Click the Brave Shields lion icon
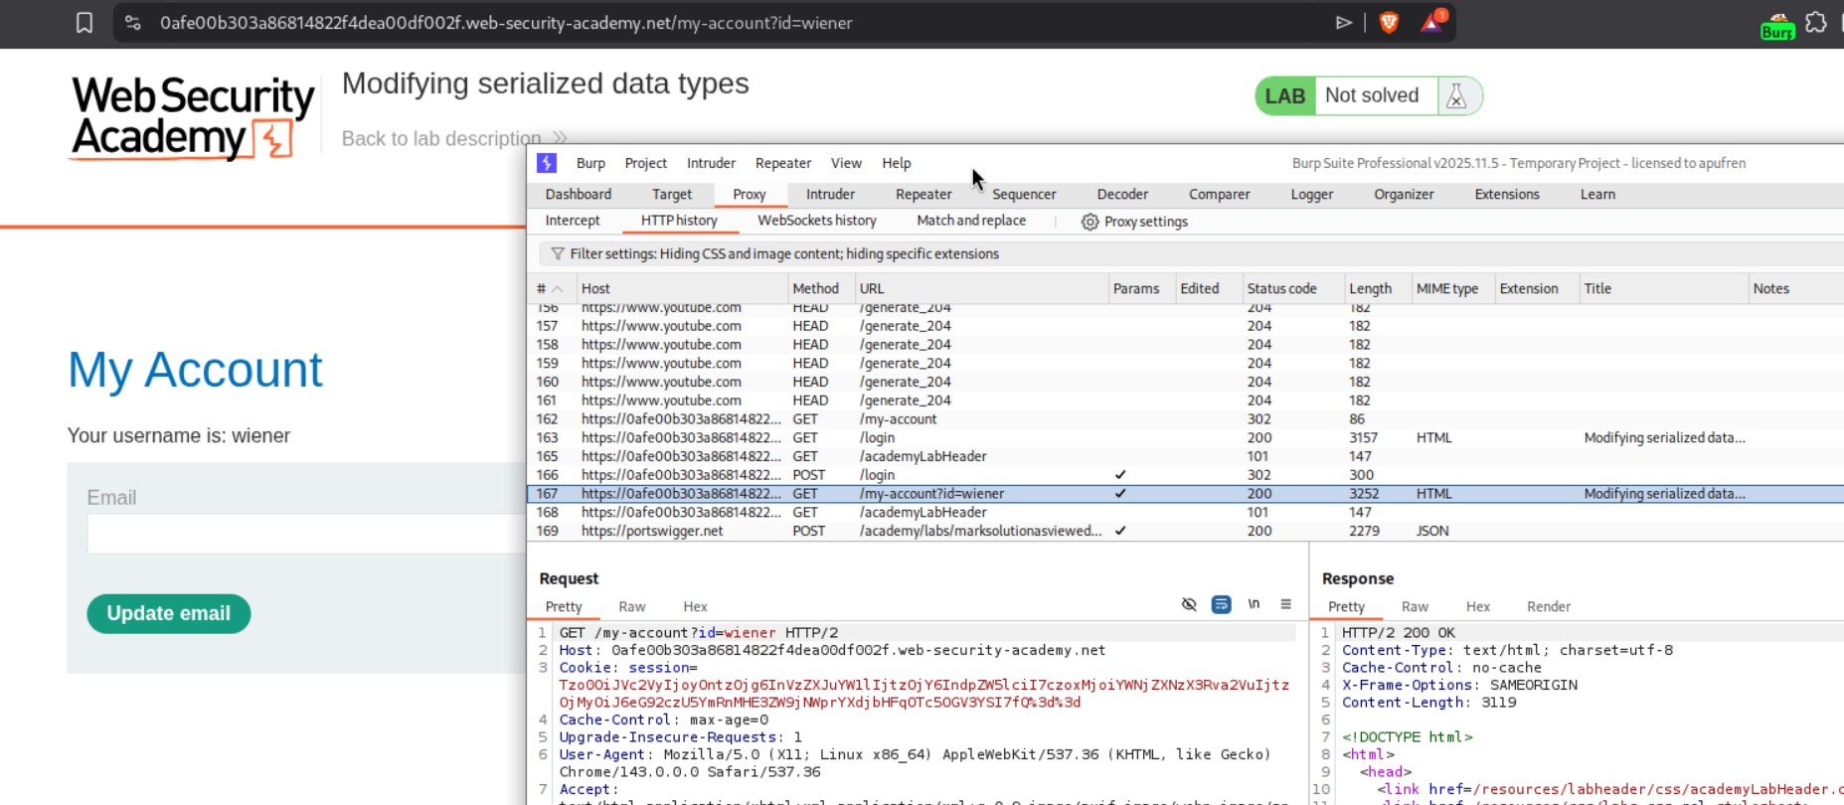The height and width of the screenshot is (805, 1844). (x=1389, y=22)
